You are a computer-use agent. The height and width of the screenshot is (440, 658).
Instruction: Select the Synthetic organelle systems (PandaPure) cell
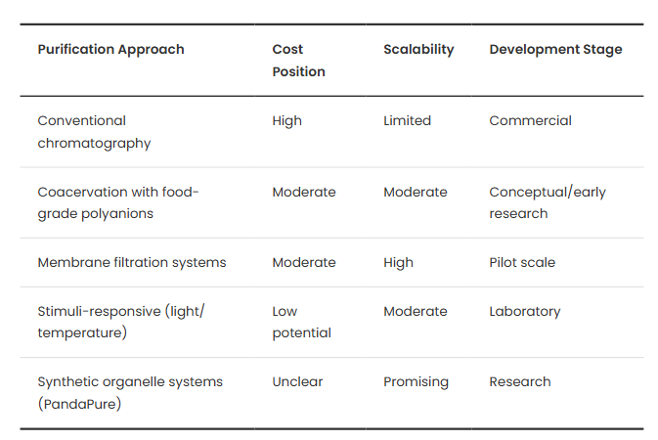pos(129,392)
